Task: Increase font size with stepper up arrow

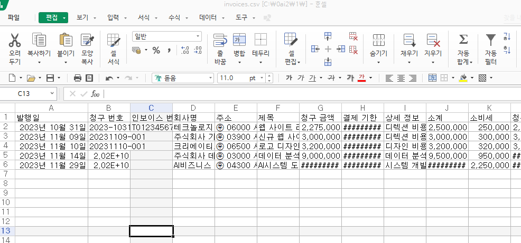Action: pyautogui.click(x=269, y=76)
